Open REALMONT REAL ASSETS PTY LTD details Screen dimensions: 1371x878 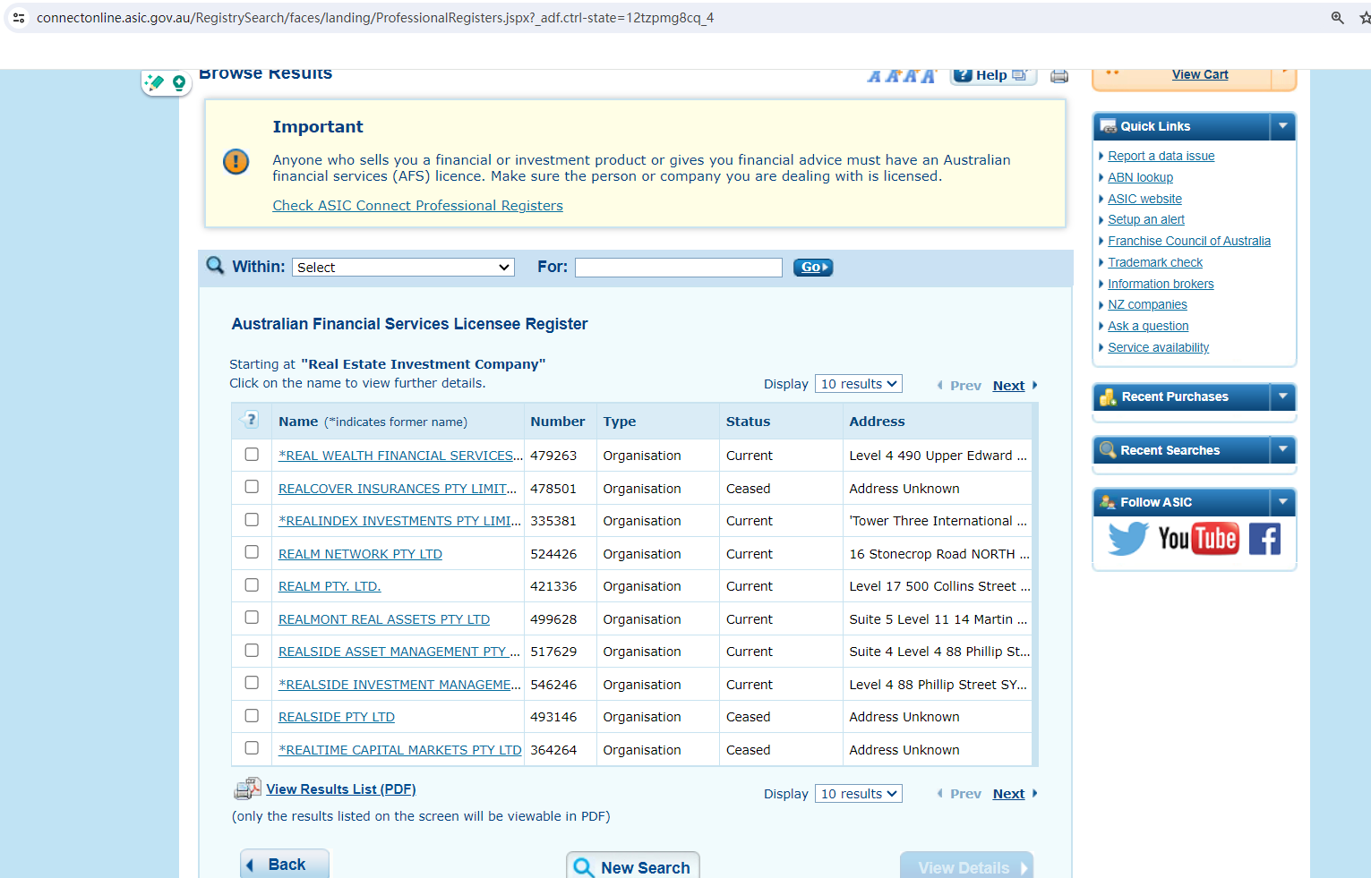[383, 619]
